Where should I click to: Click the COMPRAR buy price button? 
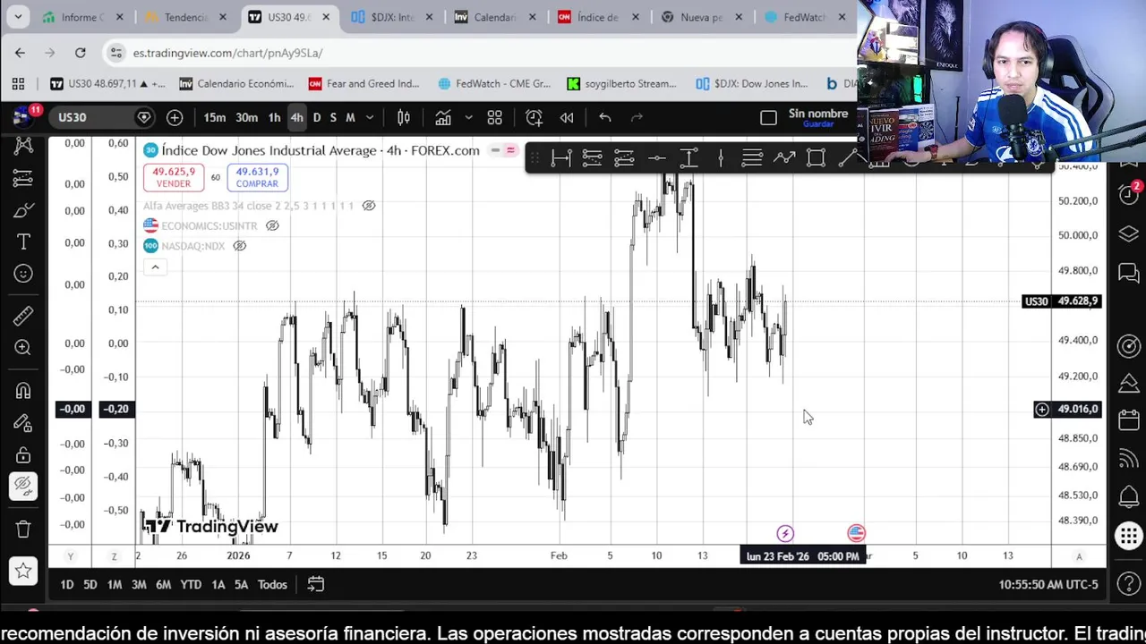click(257, 177)
